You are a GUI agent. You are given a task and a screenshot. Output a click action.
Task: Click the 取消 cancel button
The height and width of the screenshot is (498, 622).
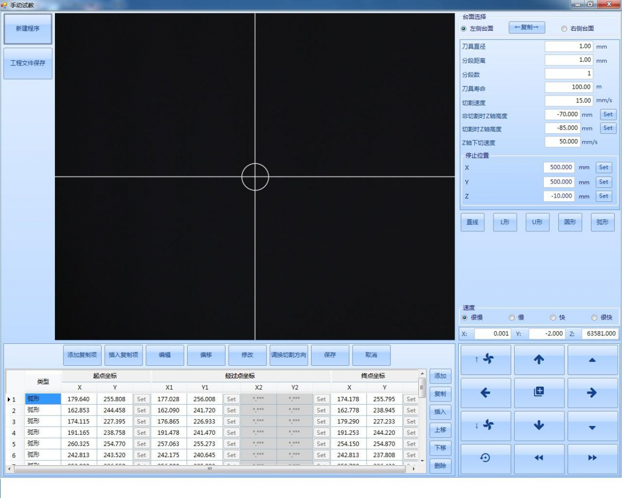coord(371,355)
